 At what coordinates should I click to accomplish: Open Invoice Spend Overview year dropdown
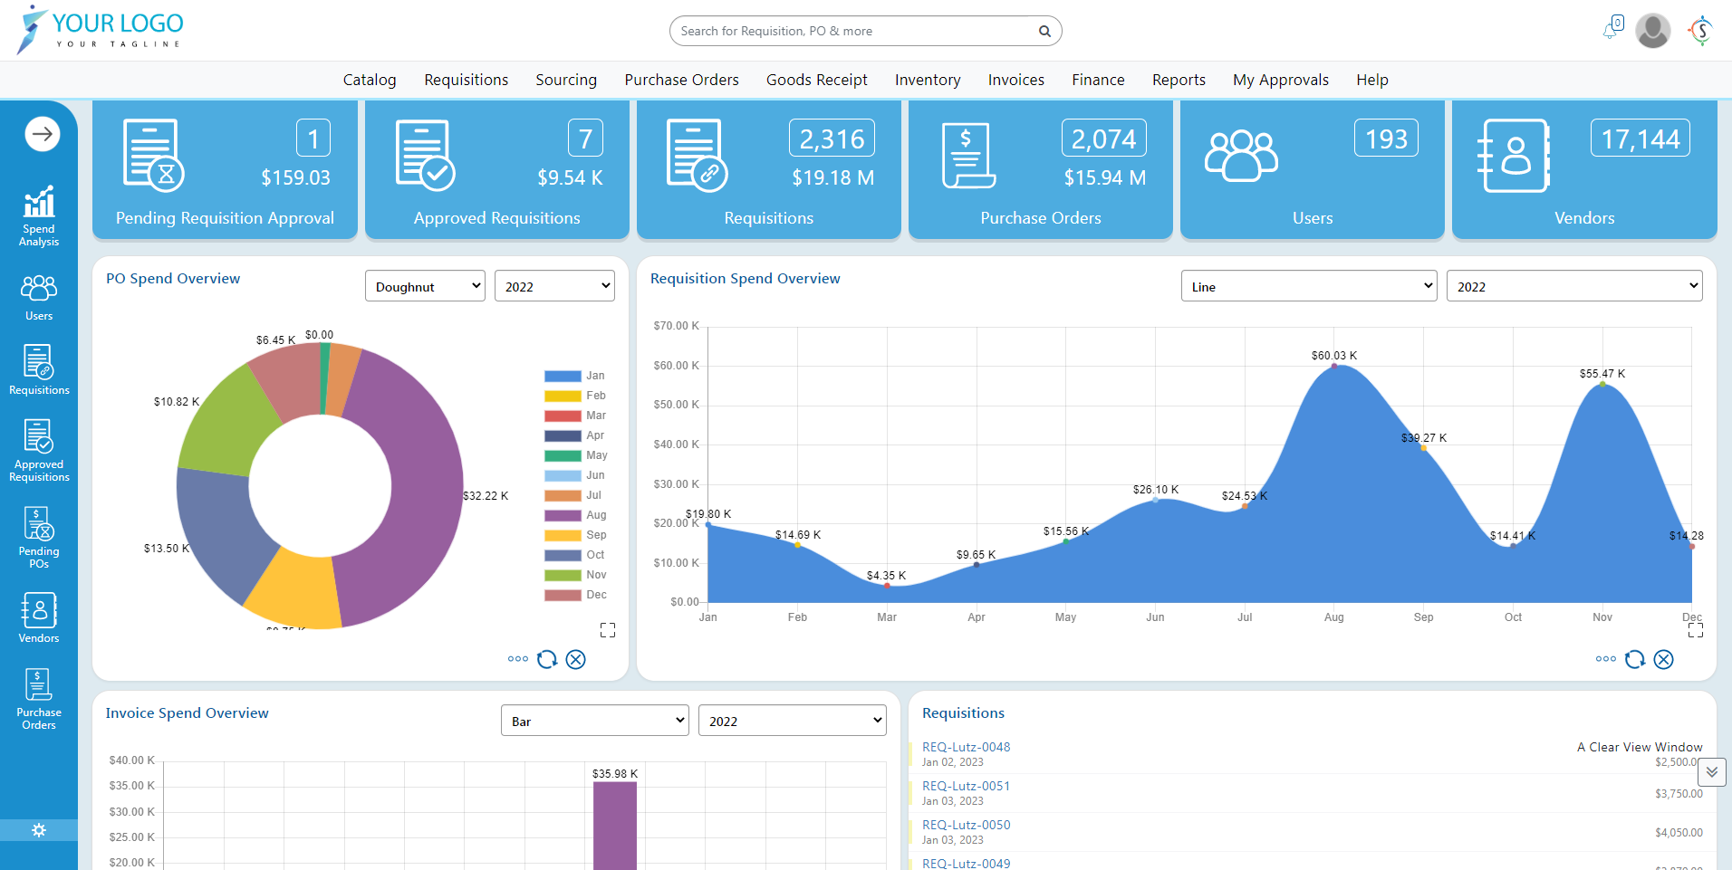pyautogui.click(x=792, y=721)
